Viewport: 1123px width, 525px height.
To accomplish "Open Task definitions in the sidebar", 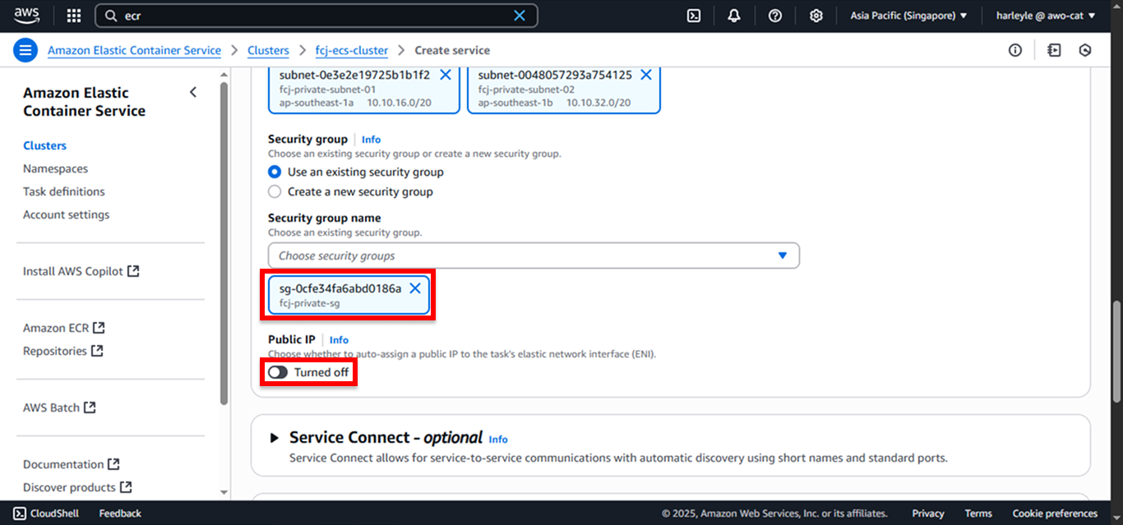I will point(64,191).
